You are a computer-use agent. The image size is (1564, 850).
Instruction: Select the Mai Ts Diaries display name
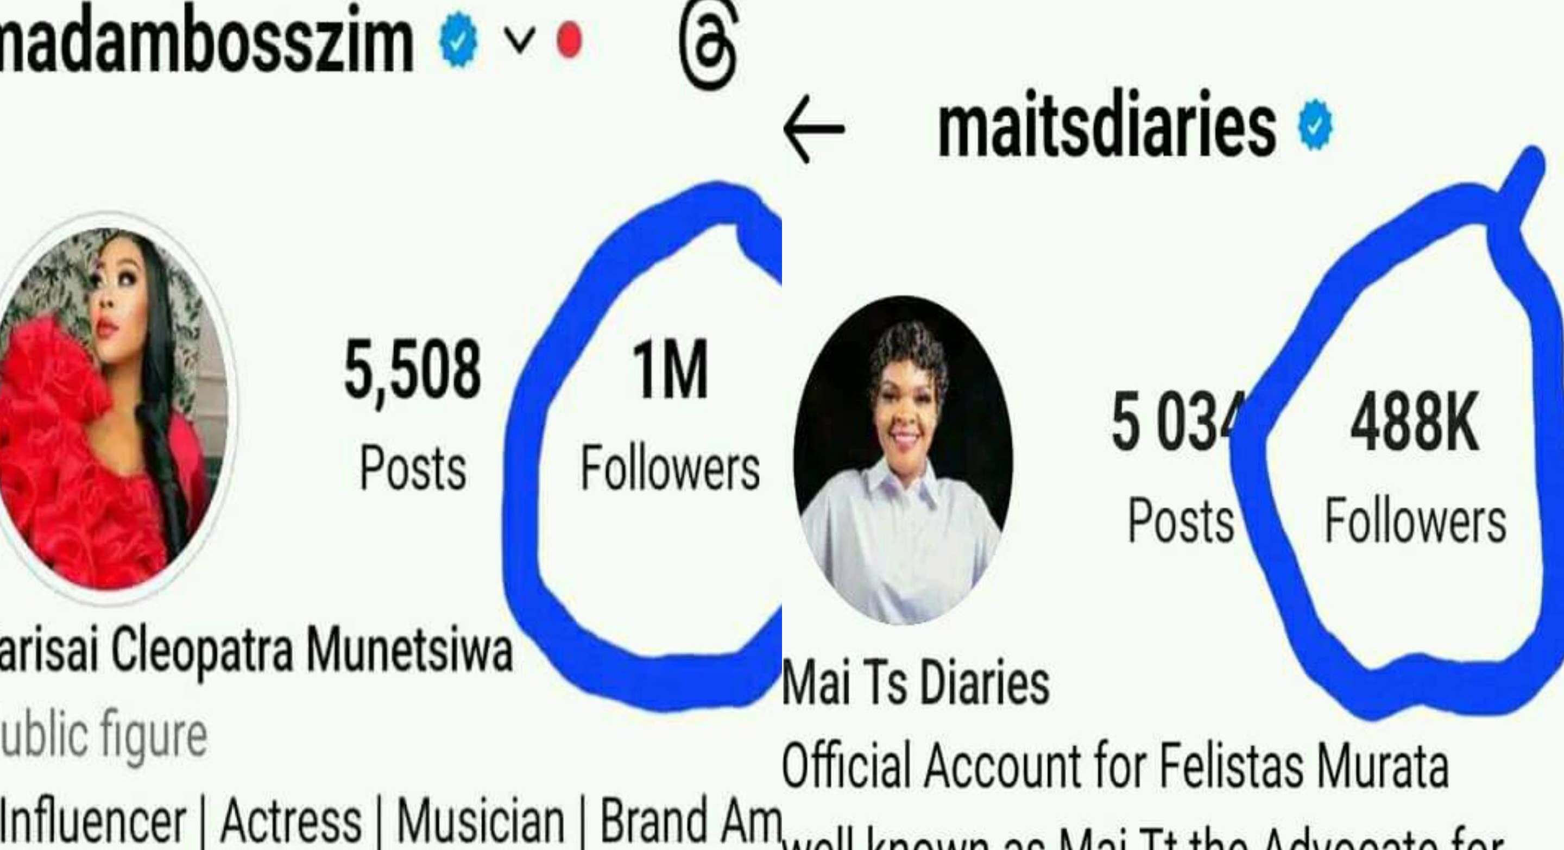916,683
